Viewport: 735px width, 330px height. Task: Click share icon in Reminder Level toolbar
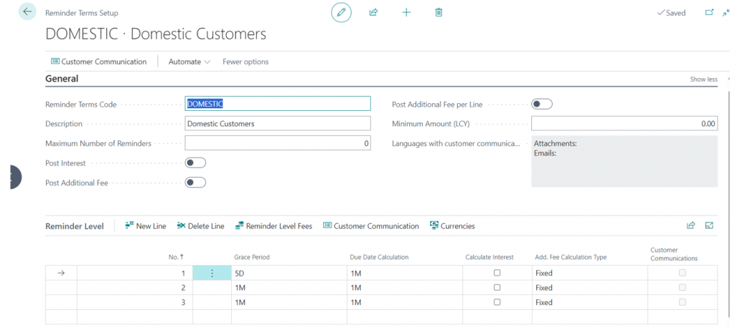[690, 225]
